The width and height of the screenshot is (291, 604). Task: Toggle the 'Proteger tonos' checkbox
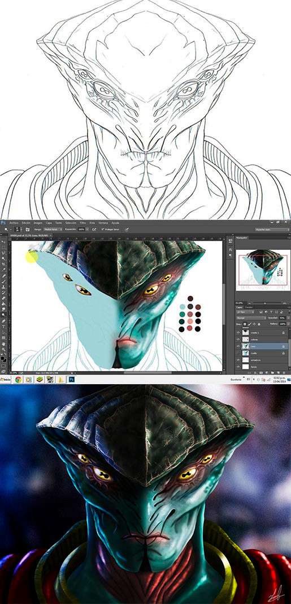(102, 229)
